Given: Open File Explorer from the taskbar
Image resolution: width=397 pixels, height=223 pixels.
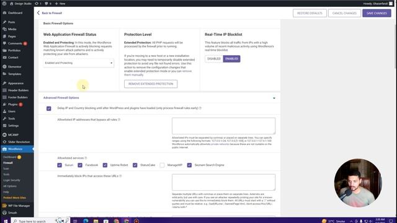Looking at the screenshot, I should (96, 221).
